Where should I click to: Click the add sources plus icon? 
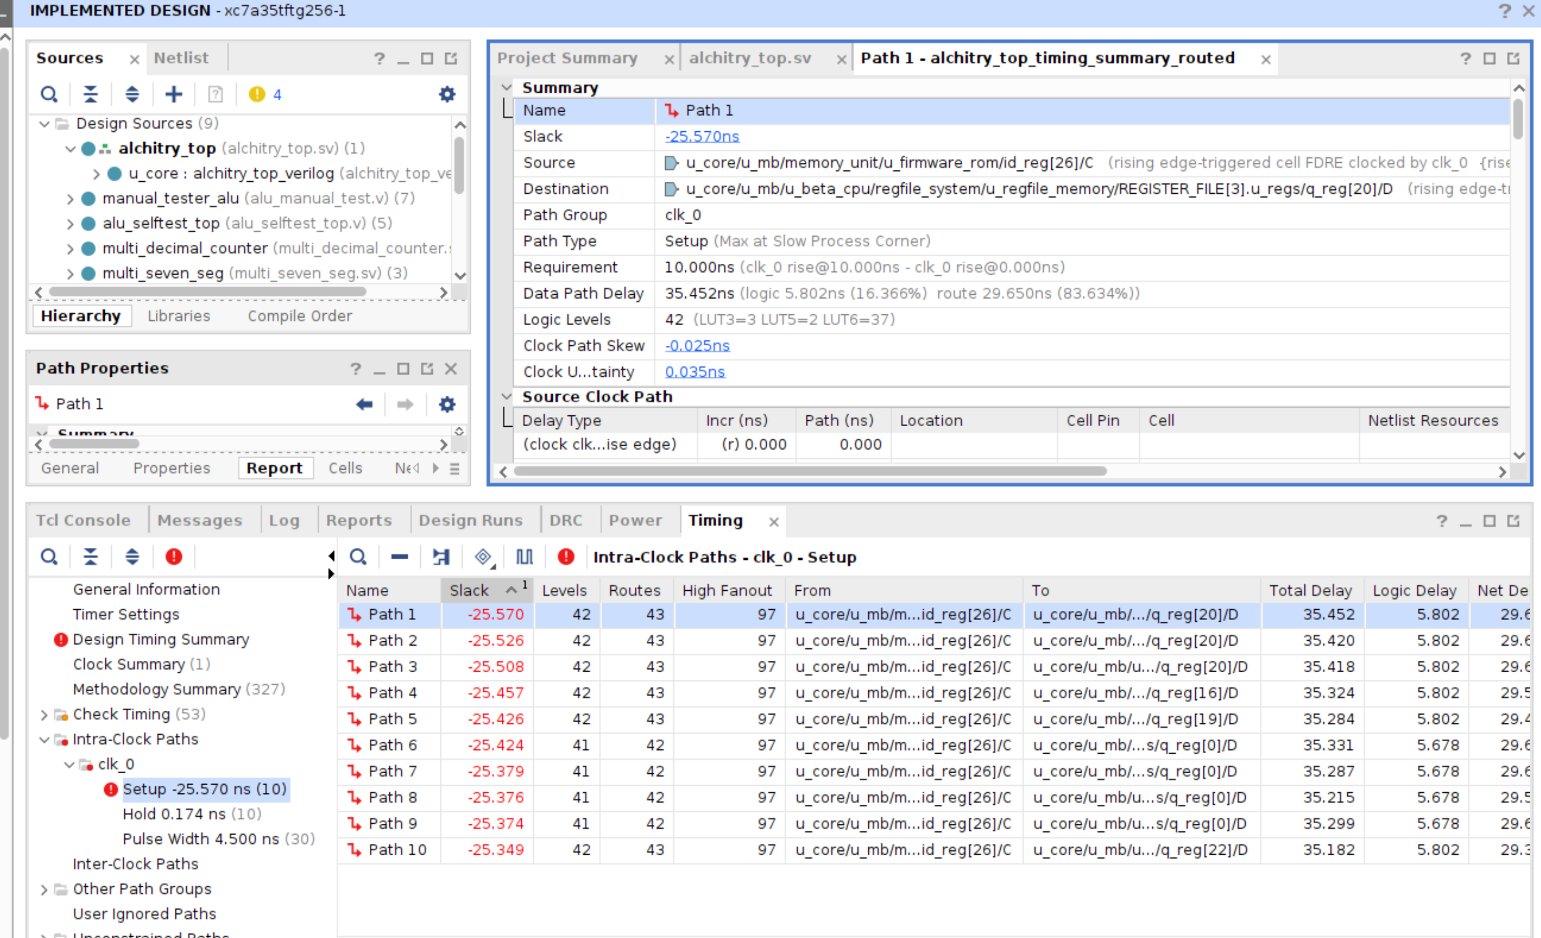[x=174, y=95]
